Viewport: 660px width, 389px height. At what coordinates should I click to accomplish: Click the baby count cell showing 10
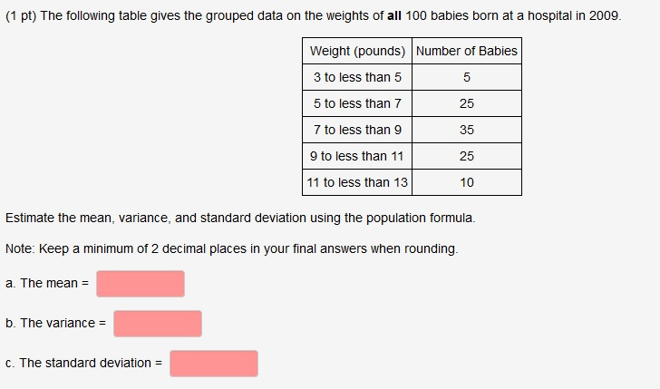[467, 183]
